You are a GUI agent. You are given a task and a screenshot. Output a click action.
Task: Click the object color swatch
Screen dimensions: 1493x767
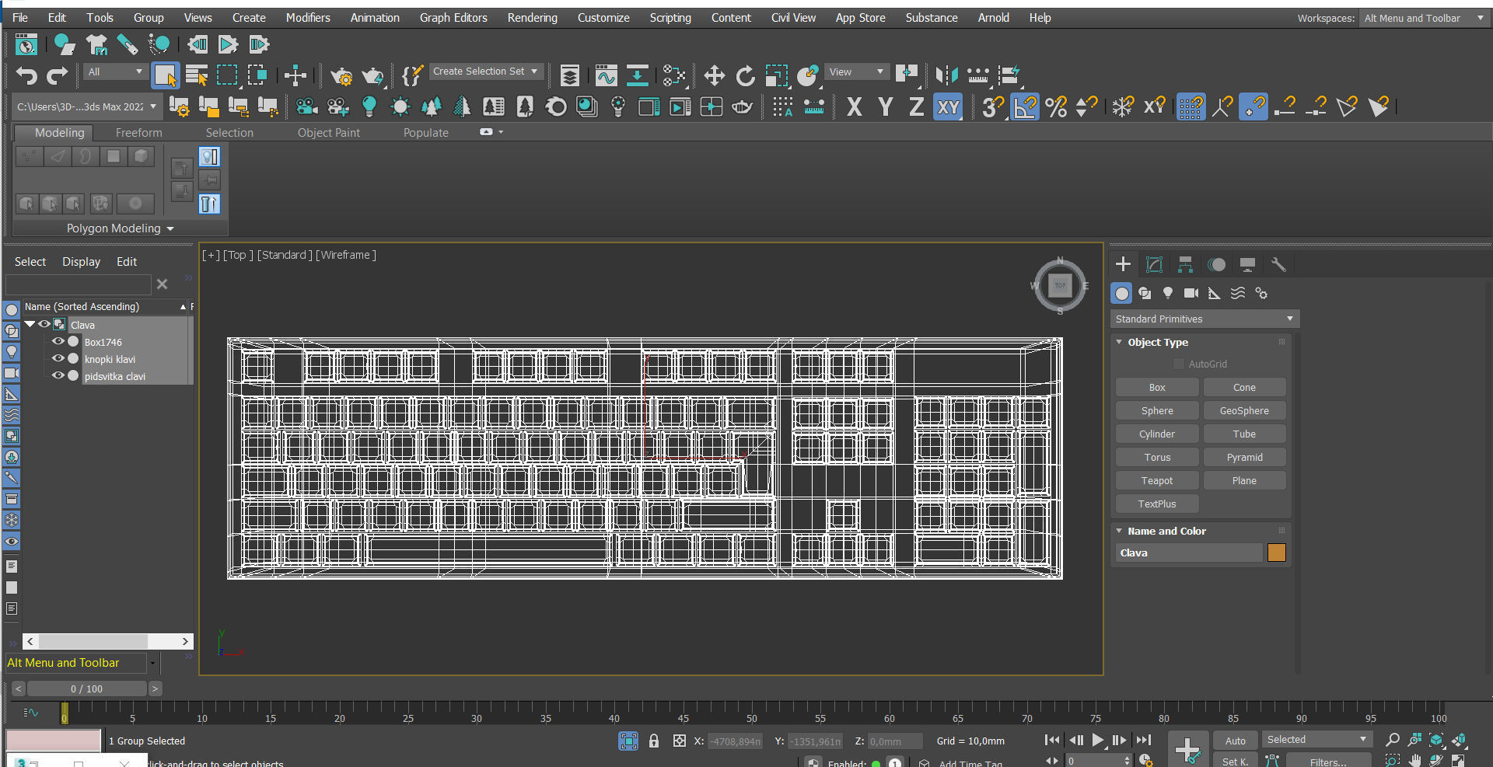coord(1277,553)
